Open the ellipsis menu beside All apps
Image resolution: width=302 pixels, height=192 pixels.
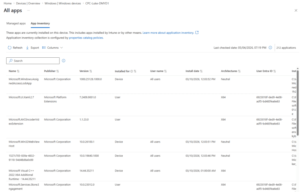click(x=28, y=10)
